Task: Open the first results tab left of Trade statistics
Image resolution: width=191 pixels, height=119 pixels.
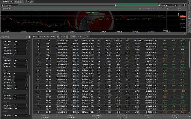Action: pos(35,37)
